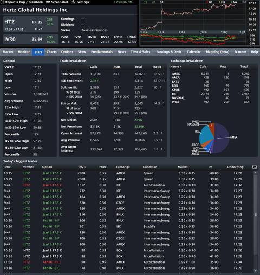Click the Sector value Business Services
The image size is (260, 275).
point(94,30)
